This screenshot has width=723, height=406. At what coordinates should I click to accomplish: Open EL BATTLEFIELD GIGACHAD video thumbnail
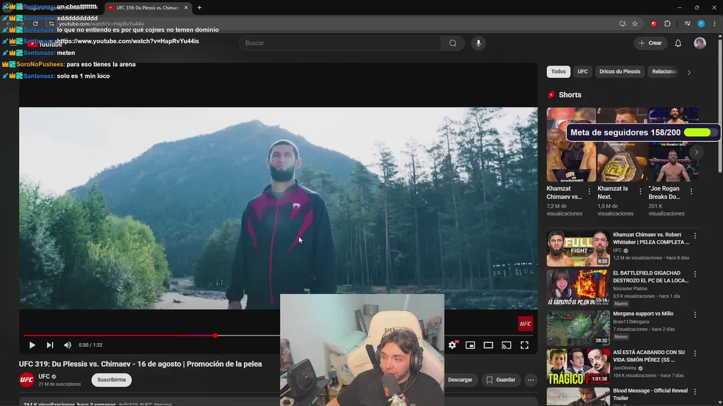point(578,288)
